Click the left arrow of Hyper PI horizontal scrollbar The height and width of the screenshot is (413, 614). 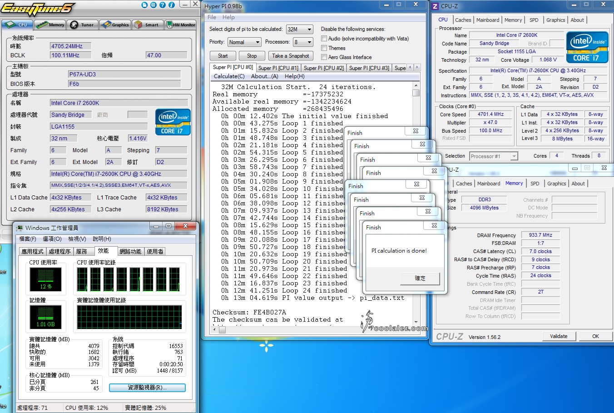click(x=215, y=329)
